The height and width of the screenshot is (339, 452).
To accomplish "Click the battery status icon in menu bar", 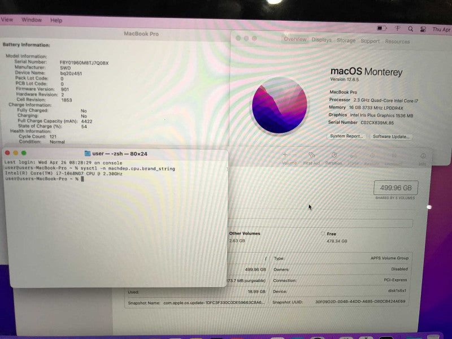I will point(382,28).
